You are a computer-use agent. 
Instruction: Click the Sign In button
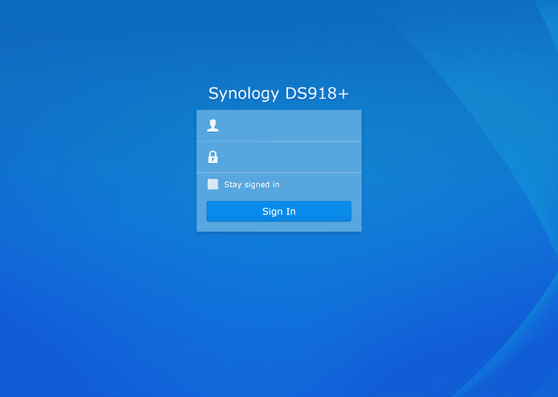[x=279, y=211]
